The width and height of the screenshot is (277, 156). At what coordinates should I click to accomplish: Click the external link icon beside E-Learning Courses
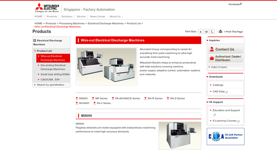click(x=238, y=121)
